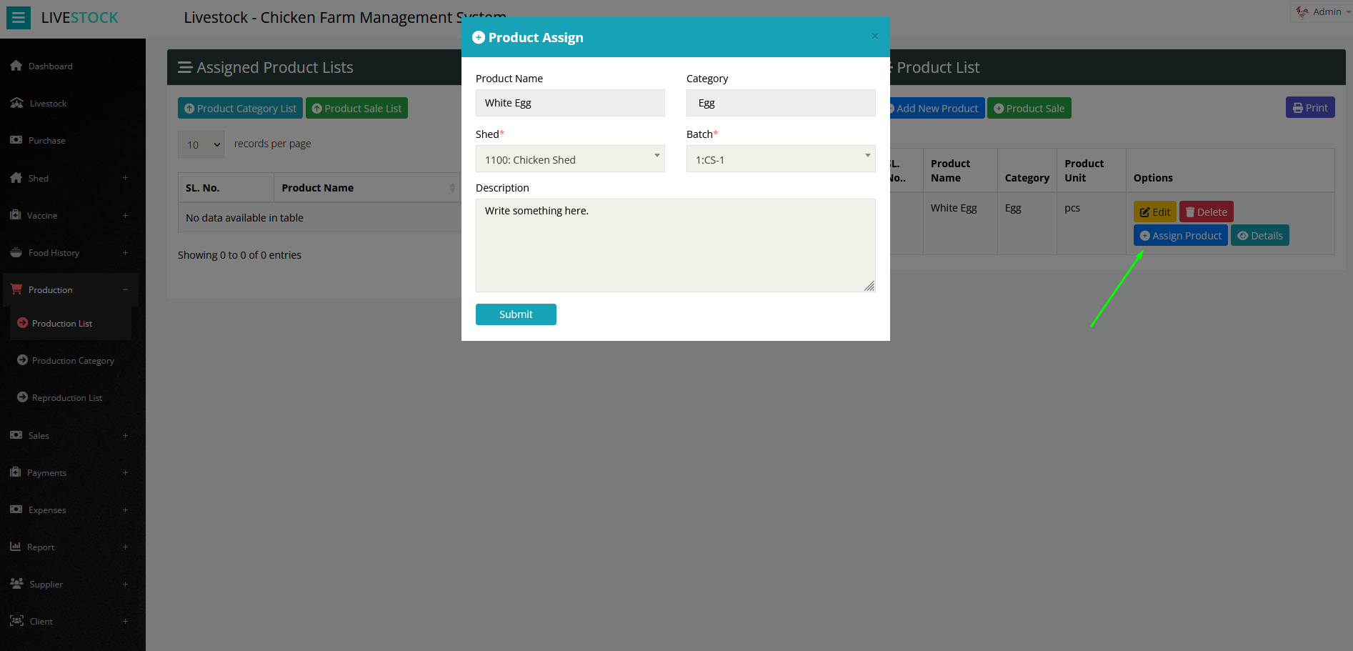Open the Batch dropdown showing 1:CS-1
The height and width of the screenshot is (651, 1353).
point(780,159)
